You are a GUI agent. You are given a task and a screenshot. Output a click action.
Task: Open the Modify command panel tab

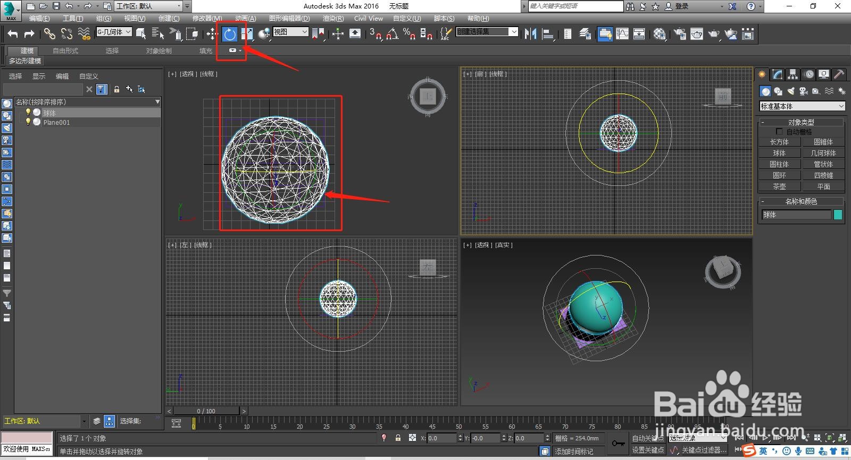coord(778,74)
